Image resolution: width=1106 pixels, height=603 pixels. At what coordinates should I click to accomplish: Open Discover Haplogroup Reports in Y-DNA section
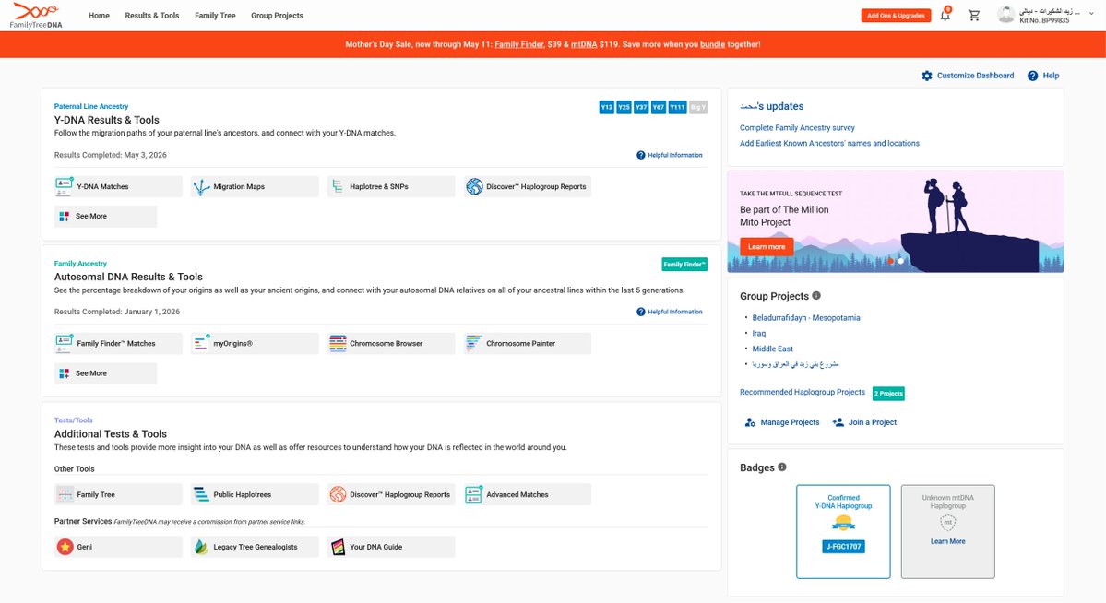(528, 187)
